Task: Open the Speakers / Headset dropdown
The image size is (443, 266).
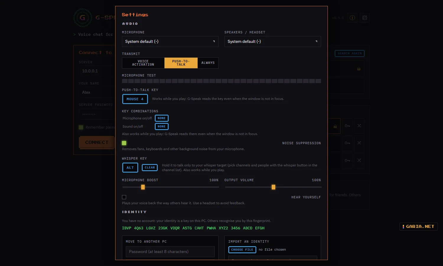Action: (x=273, y=41)
